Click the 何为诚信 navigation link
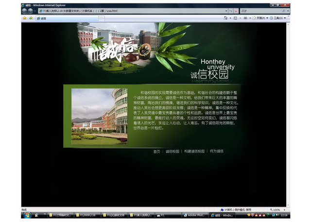The image size is (311, 222). tap(217, 152)
